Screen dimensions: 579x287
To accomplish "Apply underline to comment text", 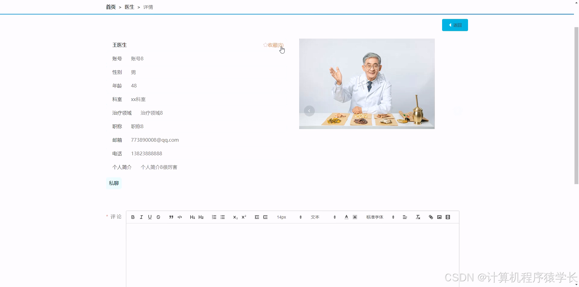I will tap(150, 217).
